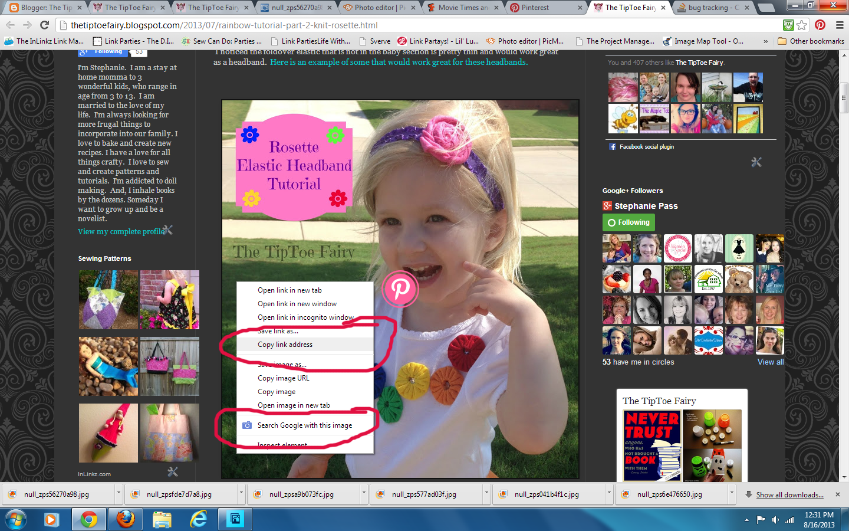Toggle the green Following button under Google+ Followers
Image resolution: width=849 pixels, height=531 pixels.
coord(628,223)
